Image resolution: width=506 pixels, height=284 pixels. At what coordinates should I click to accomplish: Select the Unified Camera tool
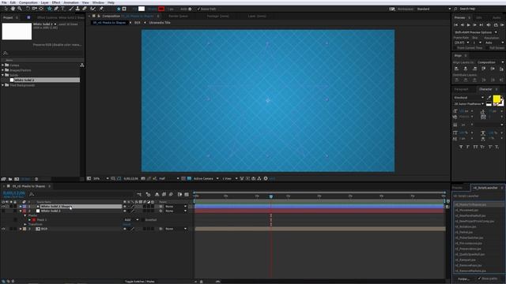[34, 9]
